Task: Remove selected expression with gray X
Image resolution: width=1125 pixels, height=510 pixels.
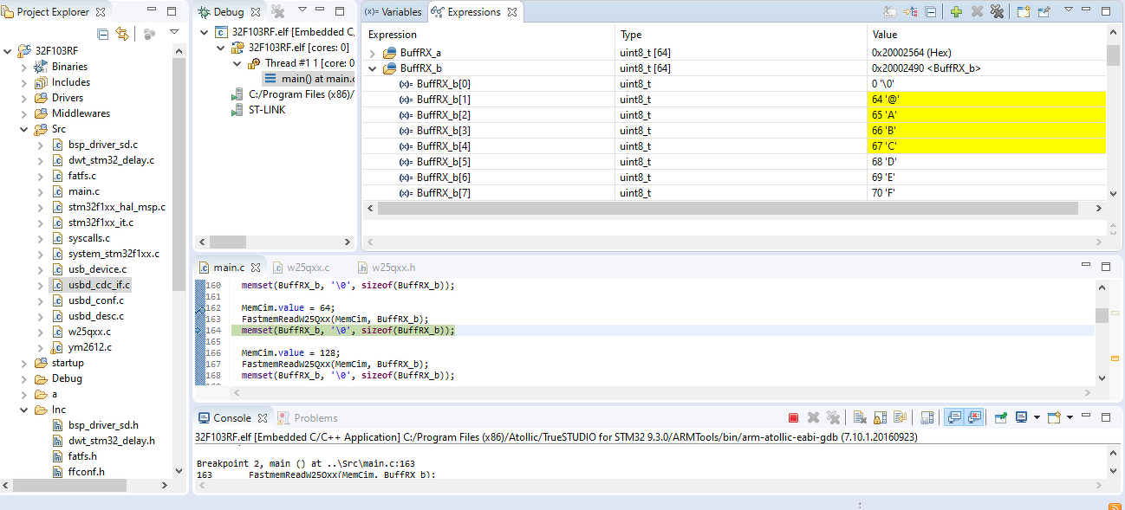Action: (x=977, y=12)
